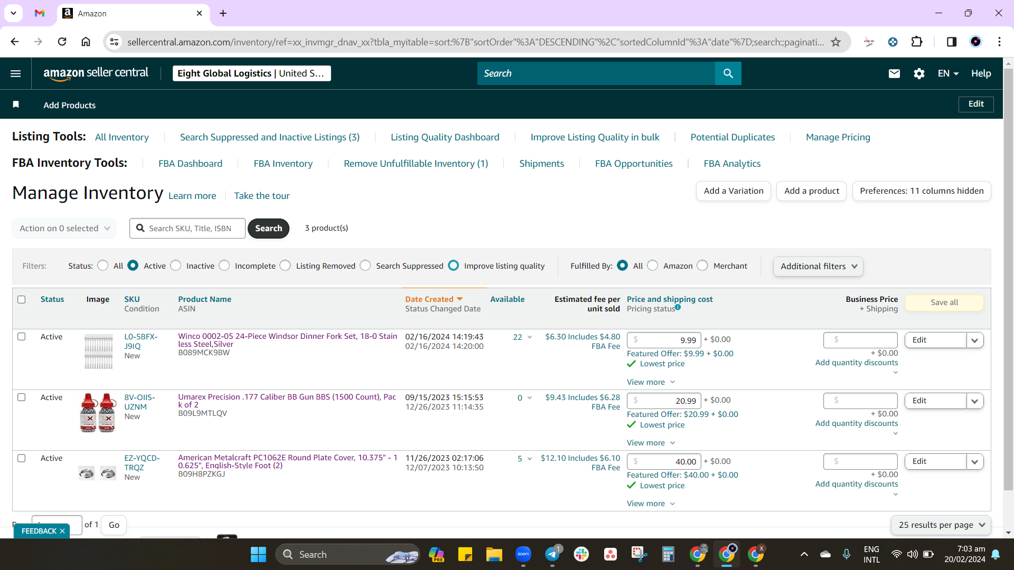The width and height of the screenshot is (1014, 570).
Task: Open the messages envelope icon
Action: click(x=894, y=73)
